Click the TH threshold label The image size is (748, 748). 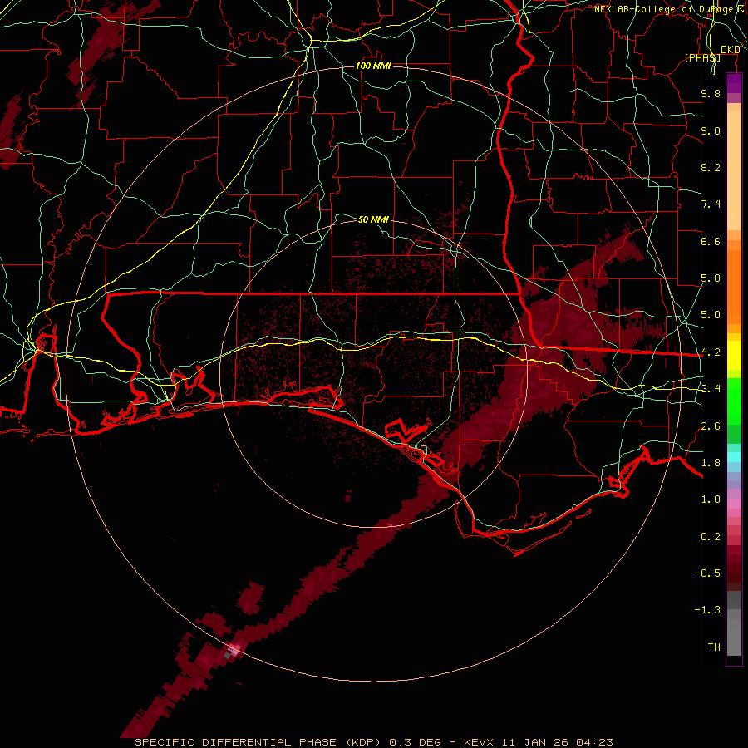point(714,647)
